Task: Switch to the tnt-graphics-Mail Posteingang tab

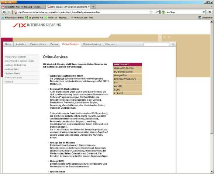Action: coord(23,7)
